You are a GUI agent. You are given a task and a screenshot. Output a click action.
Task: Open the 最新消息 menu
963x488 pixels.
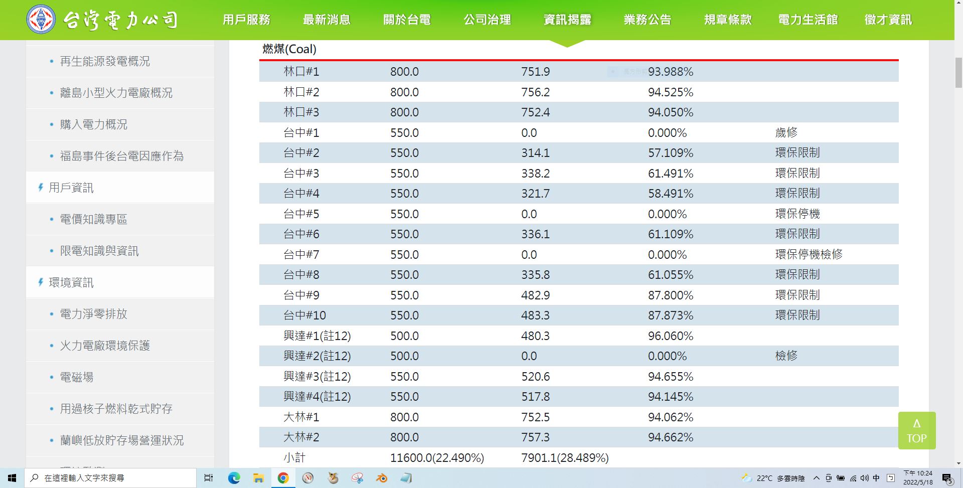pyautogui.click(x=327, y=20)
